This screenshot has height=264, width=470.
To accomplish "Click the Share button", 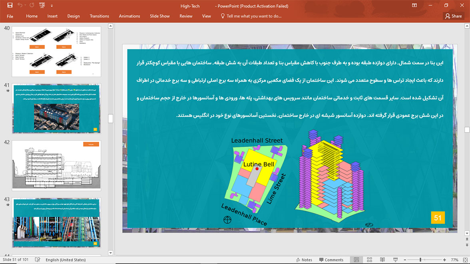I will click(x=453, y=16).
